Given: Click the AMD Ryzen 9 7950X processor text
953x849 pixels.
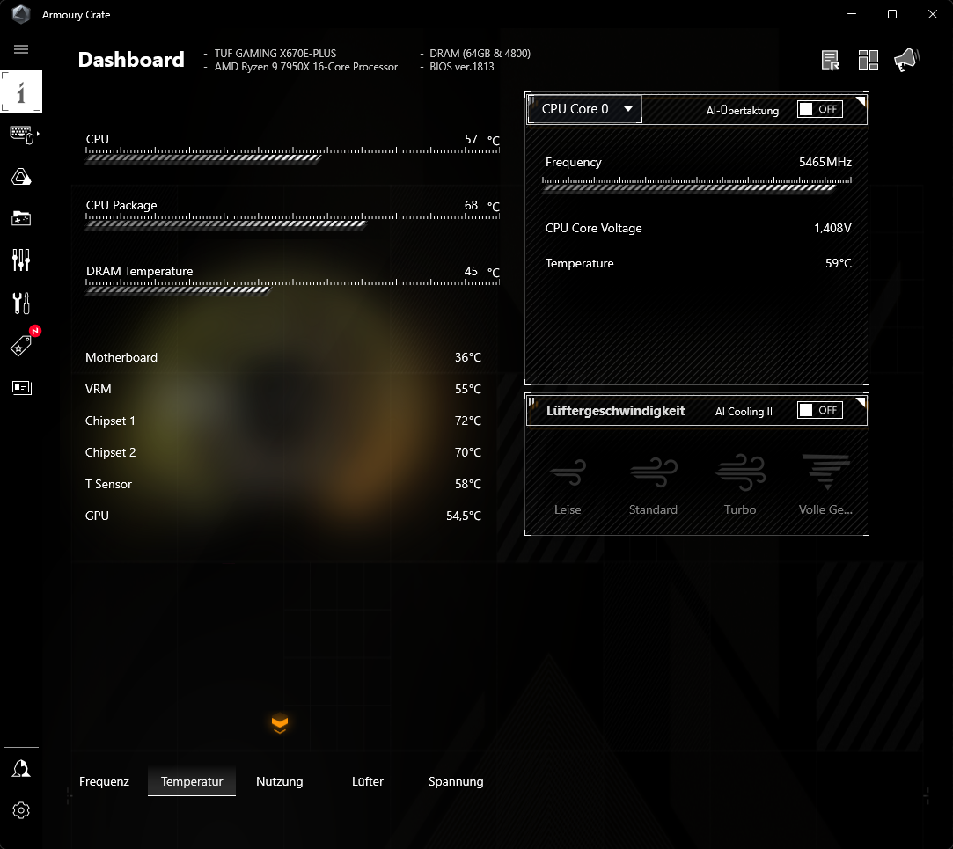Looking at the screenshot, I should point(305,67).
